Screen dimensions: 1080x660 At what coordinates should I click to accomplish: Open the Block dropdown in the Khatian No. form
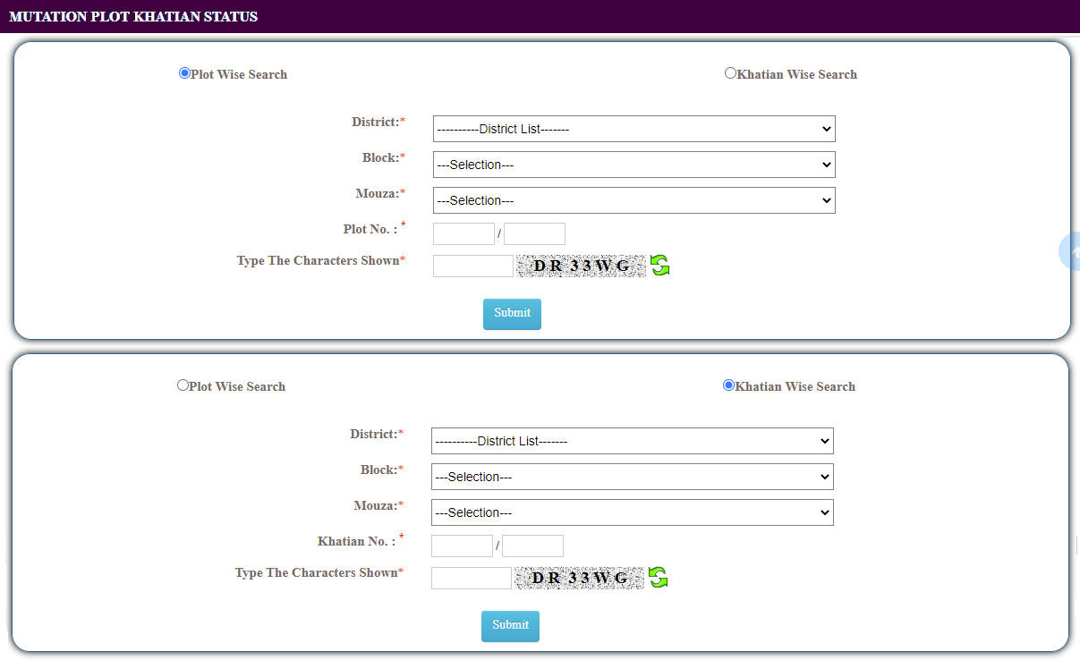click(632, 477)
